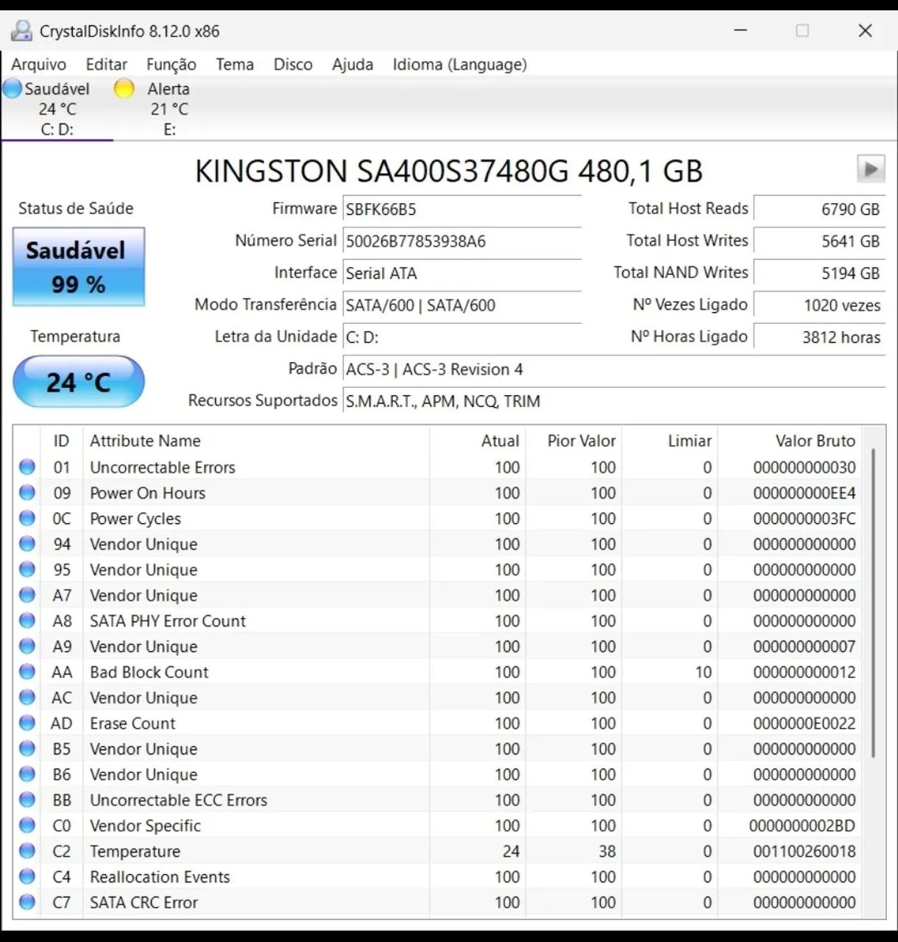Click raw value 000000000EE4
The width and height of the screenshot is (898, 942).
(x=805, y=493)
